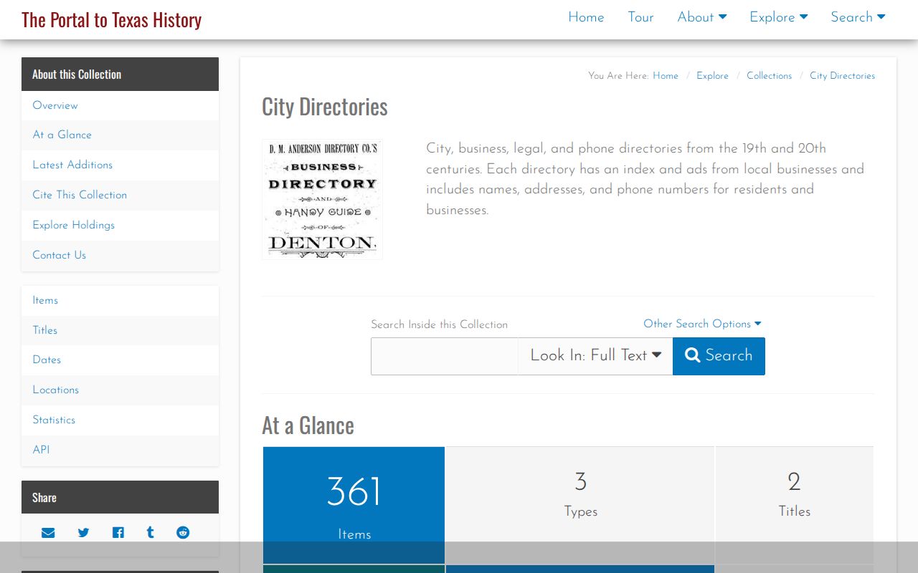Click Explore in the breadcrumb trail
This screenshot has height=573, width=918.
[x=712, y=76]
